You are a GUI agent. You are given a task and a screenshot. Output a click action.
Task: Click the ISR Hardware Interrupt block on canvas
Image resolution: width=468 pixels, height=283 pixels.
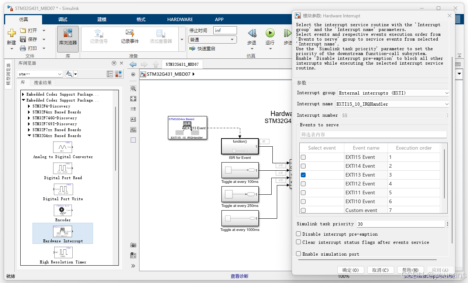187,128
